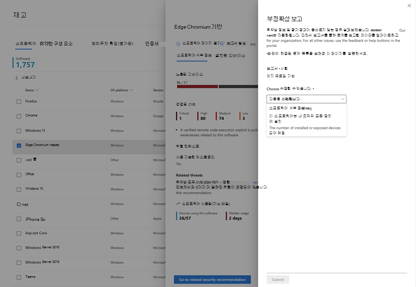
Task: Click the Windows 10 software name
Action: coord(34,188)
